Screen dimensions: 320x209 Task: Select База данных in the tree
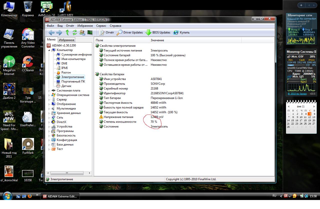(x=65, y=144)
